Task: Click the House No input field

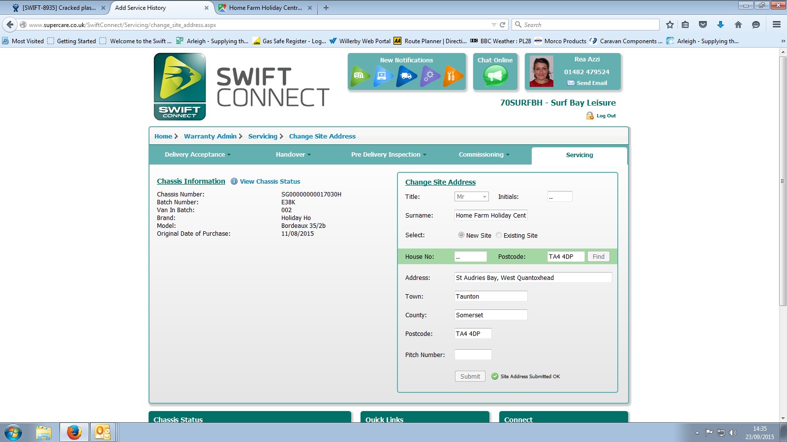Action: pos(471,256)
